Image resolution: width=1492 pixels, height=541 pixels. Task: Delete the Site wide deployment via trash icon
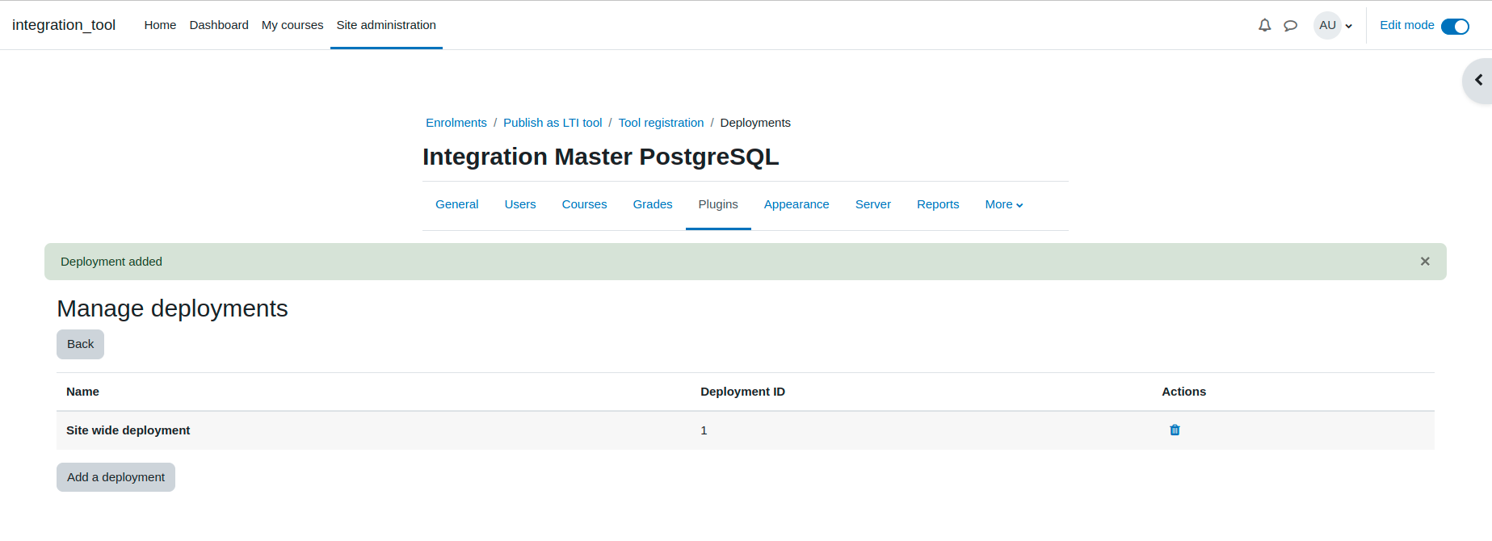pos(1175,430)
